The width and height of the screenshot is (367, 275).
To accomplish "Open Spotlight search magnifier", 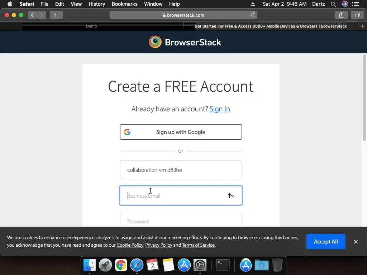I will point(333,4).
